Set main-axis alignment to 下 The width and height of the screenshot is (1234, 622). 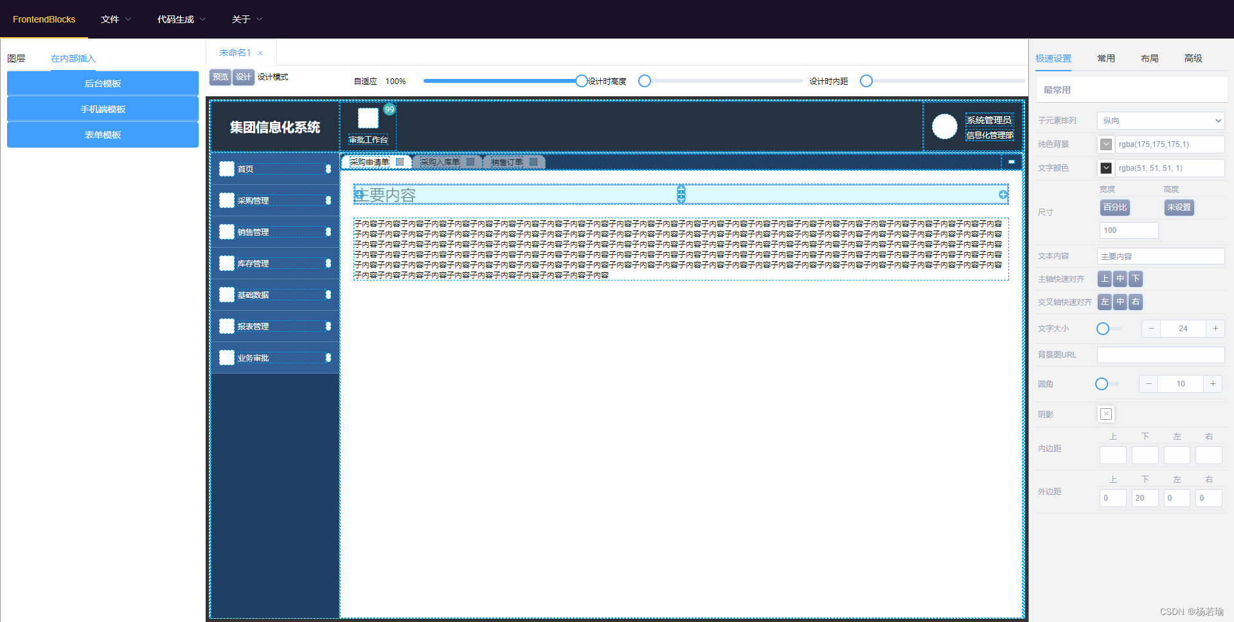tap(1136, 279)
